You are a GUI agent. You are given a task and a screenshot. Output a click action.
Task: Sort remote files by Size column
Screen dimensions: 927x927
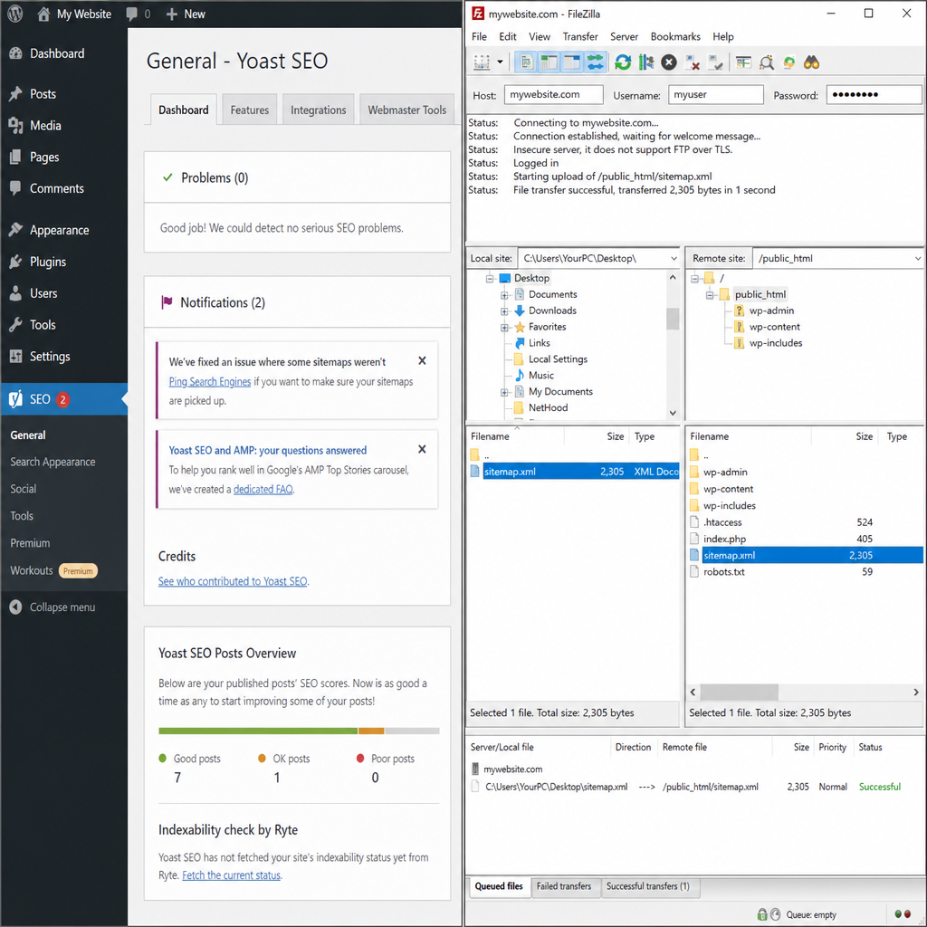864,436
